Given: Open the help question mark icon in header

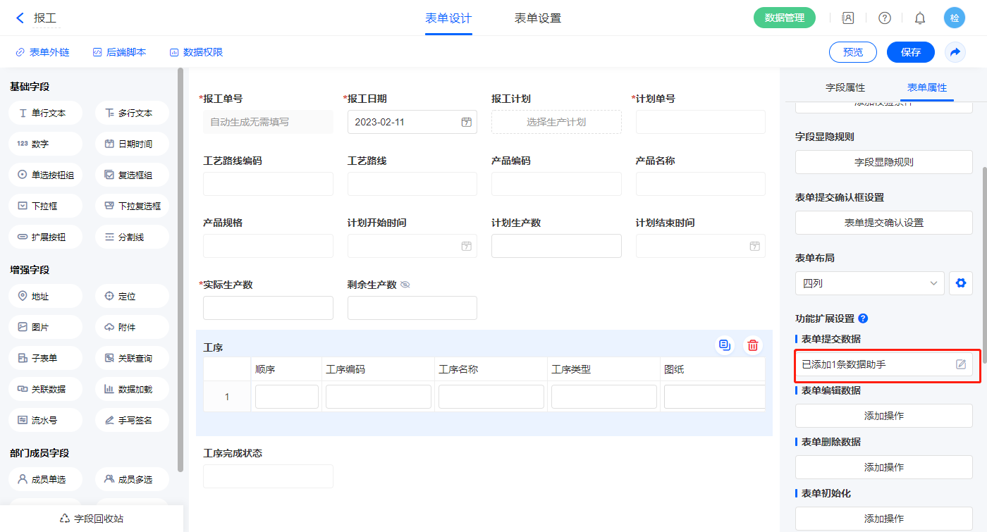Looking at the screenshot, I should pos(884,18).
